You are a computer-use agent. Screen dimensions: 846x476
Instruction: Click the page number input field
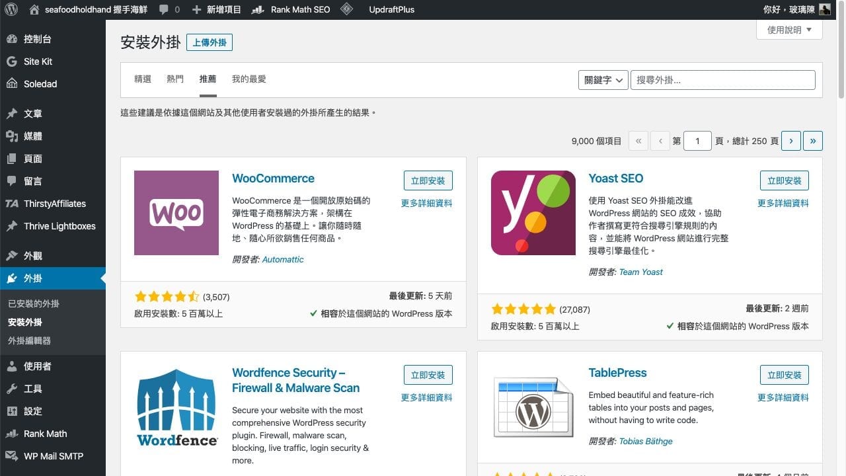coord(697,140)
